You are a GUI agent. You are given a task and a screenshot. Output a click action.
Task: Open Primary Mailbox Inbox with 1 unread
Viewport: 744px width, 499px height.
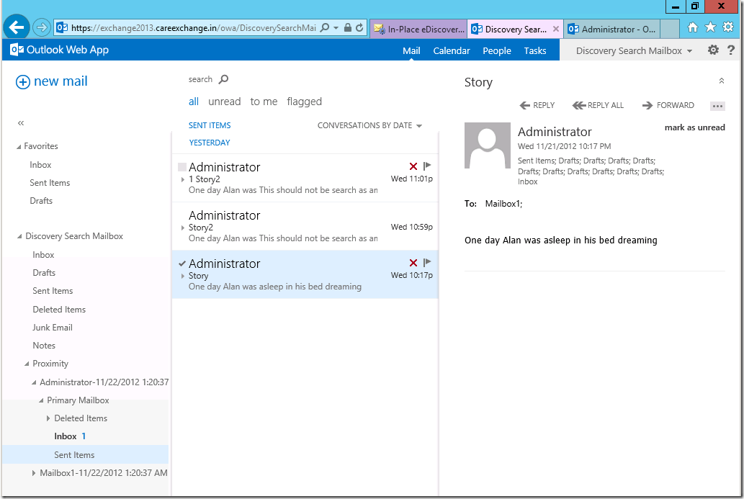pyautogui.click(x=70, y=436)
